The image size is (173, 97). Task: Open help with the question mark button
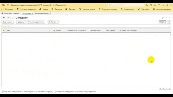[x=169, y=22]
